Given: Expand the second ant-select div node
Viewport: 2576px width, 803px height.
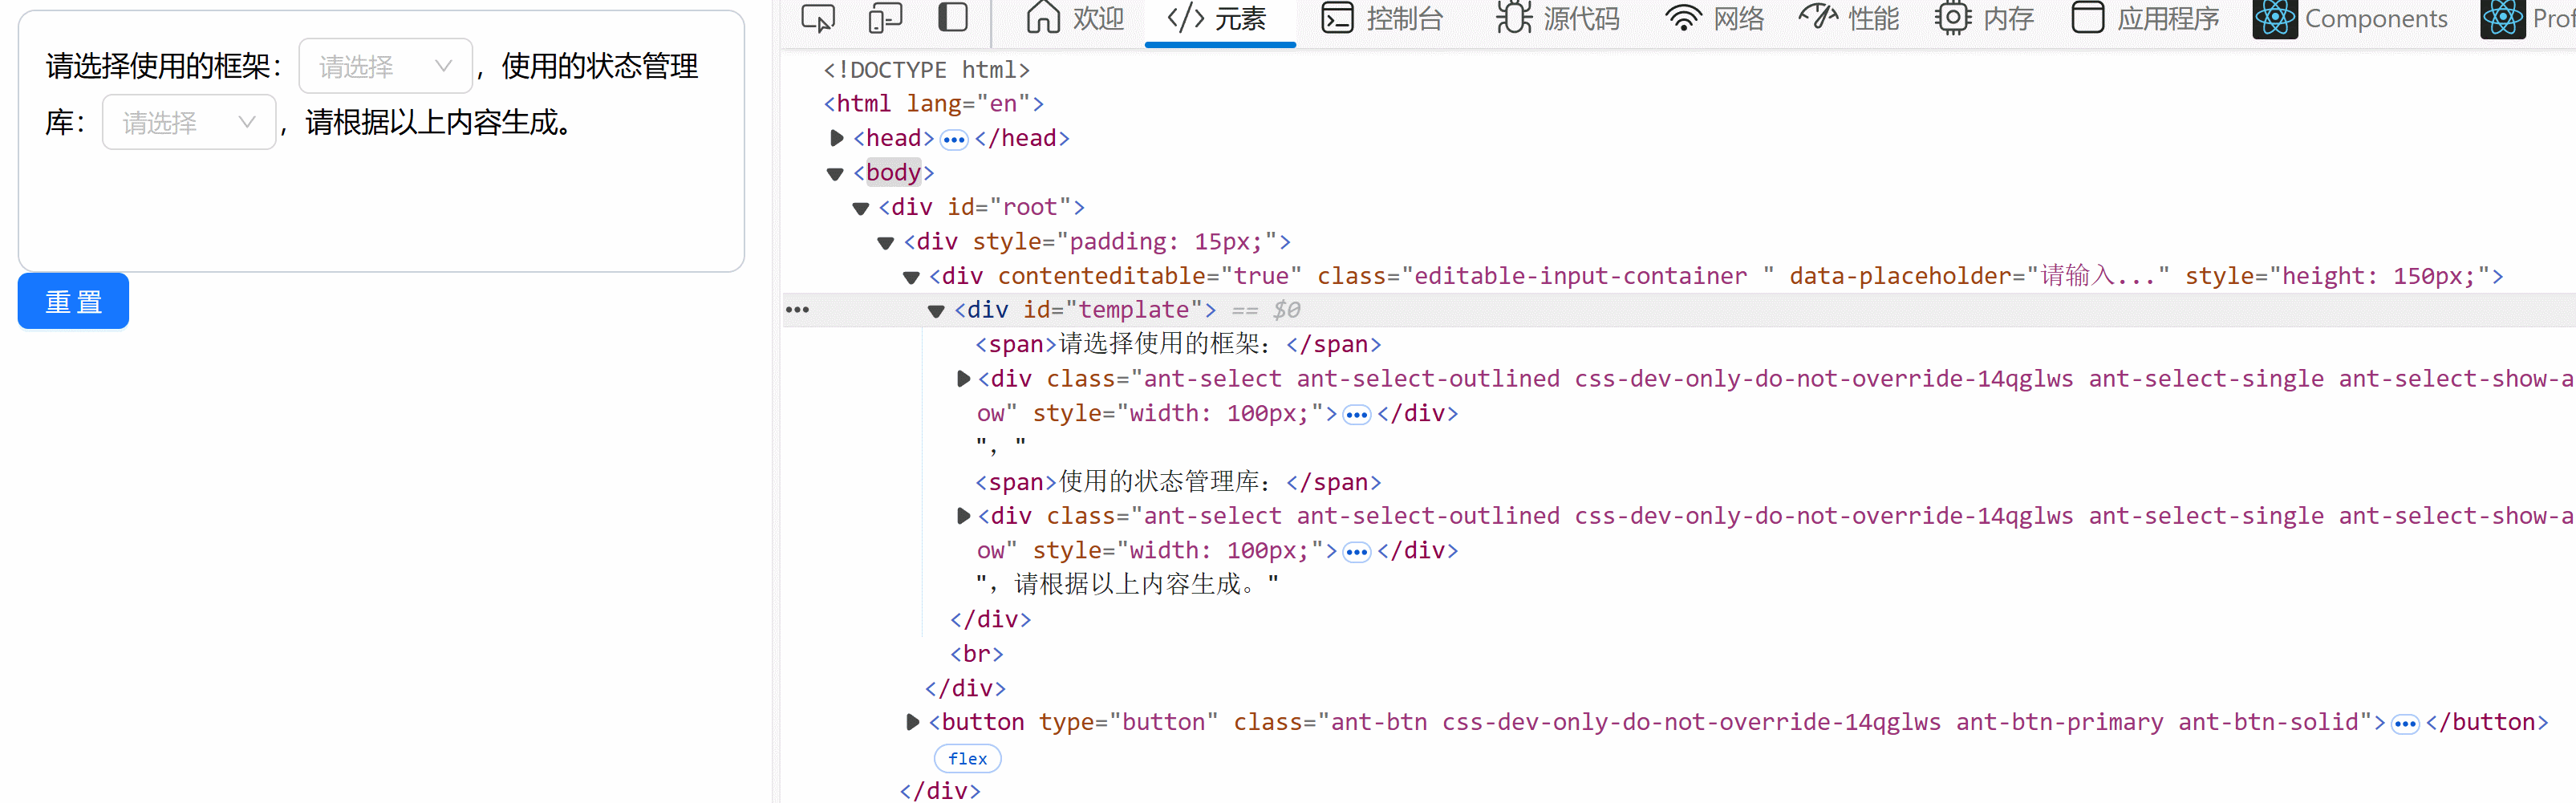Looking at the screenshot, I should pos(963,516).
